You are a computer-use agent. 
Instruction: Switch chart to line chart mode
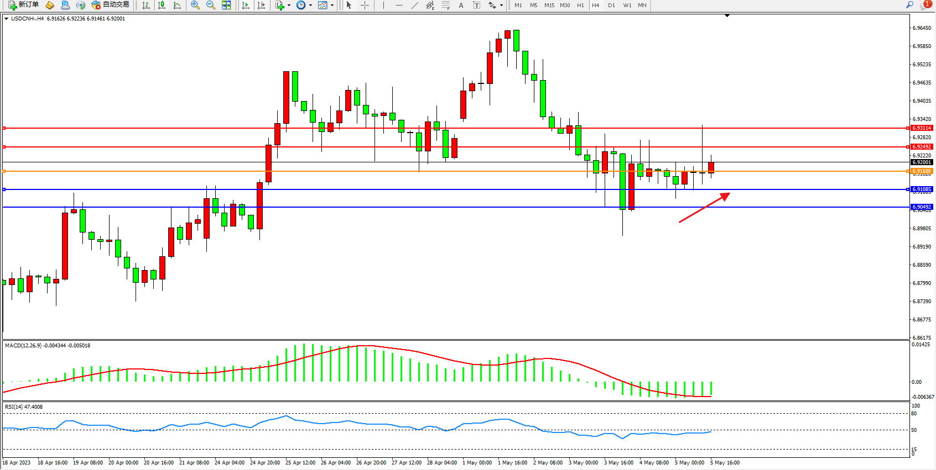click(x=177, y=5)
